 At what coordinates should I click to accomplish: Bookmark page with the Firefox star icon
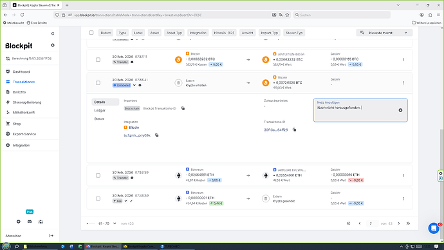click(x=287, y=15)
